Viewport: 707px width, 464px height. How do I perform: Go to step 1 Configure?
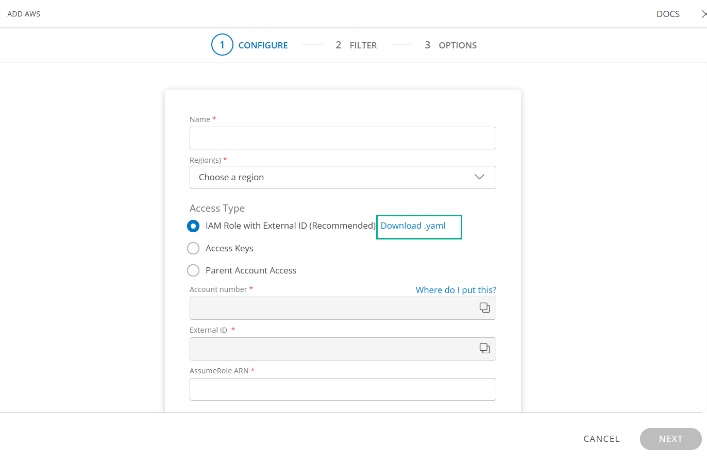(x=250, y=45)
